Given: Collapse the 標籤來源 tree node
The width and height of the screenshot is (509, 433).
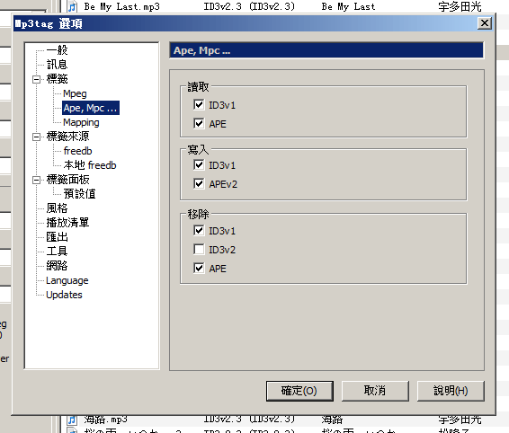Looking at the screenshot, I should coord(36,137).
